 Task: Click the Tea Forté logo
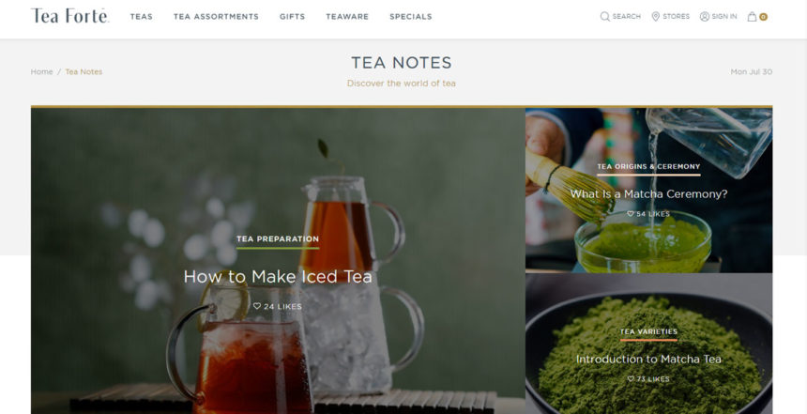tap(69, 16)
